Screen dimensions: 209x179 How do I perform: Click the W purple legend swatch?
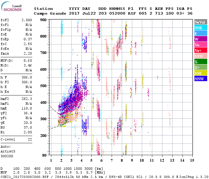200,39
